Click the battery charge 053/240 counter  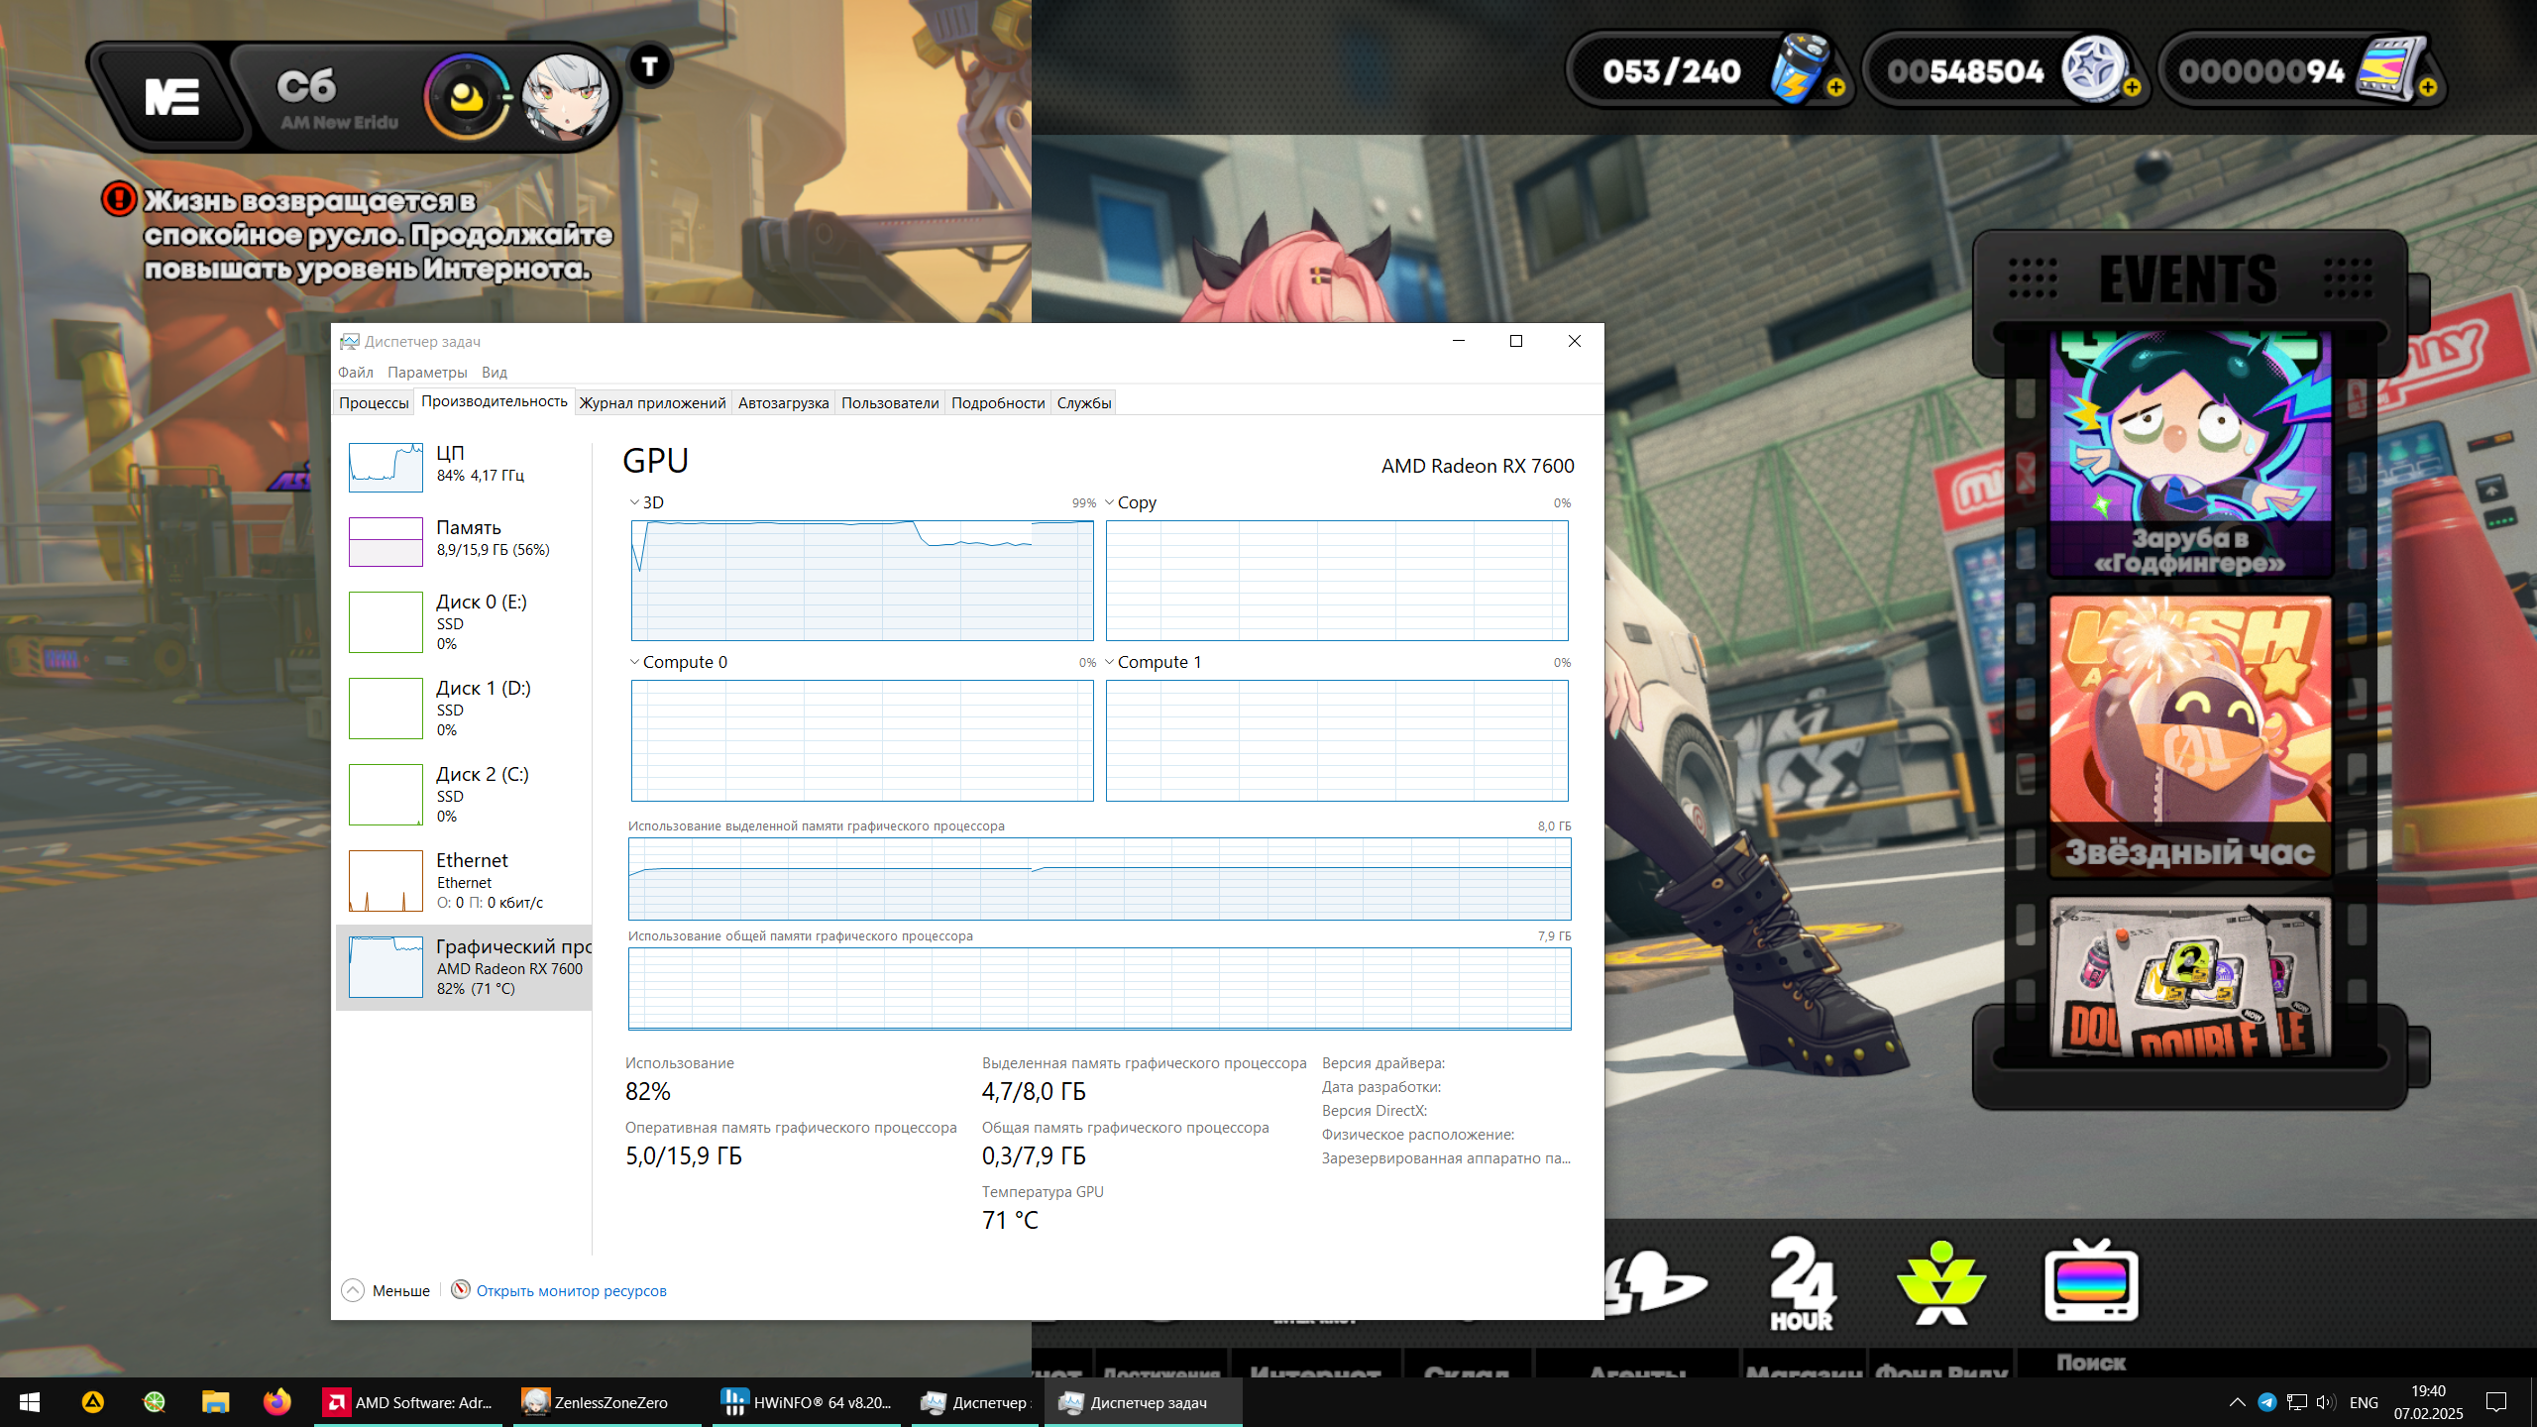(1672, 71)
